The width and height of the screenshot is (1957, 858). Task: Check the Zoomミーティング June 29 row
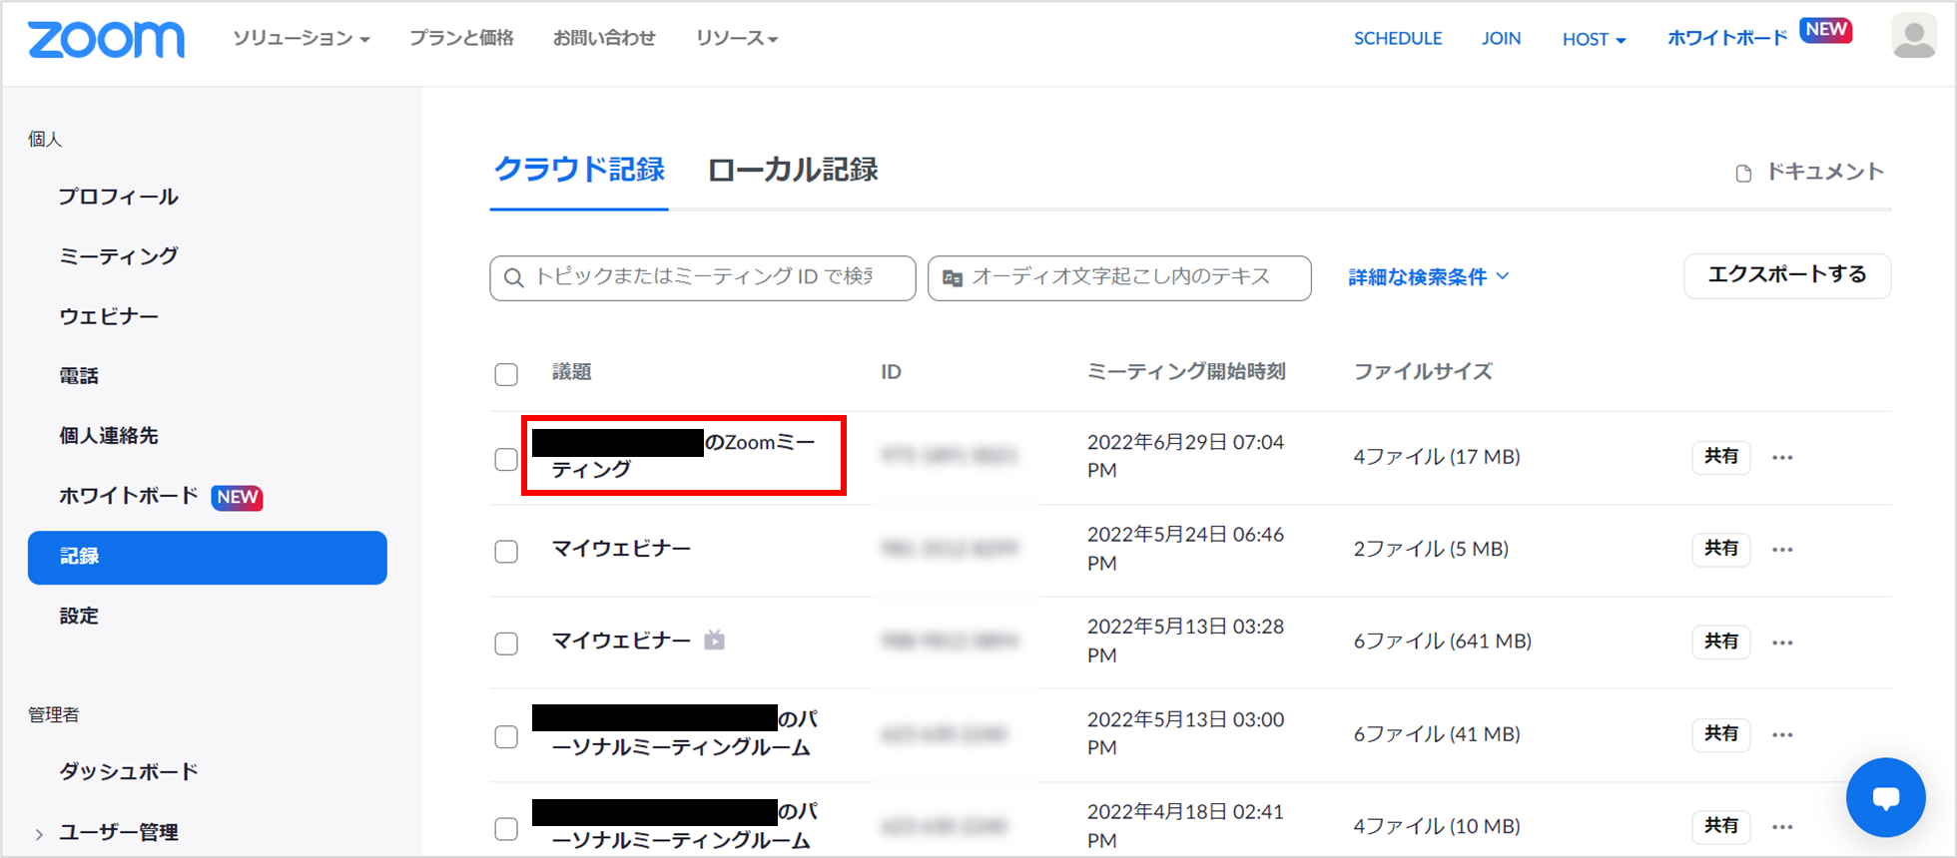506,459
